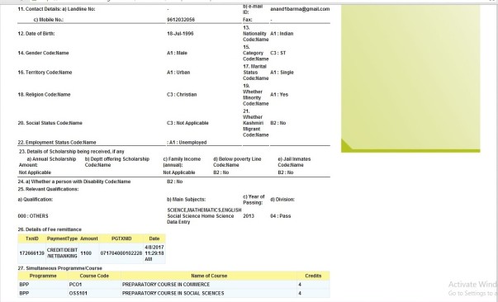Click the PGTXNID value 071704000102228
Screen dimensions: 498x302
[121, 253]
